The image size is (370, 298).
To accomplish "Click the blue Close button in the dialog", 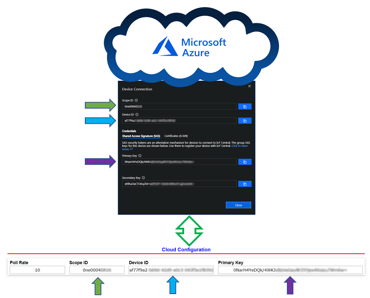I will pos(239,205).
